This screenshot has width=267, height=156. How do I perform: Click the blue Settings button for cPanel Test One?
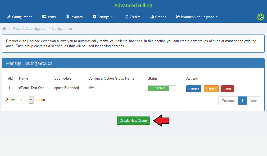pyautogui.click(x=194, y=89)
